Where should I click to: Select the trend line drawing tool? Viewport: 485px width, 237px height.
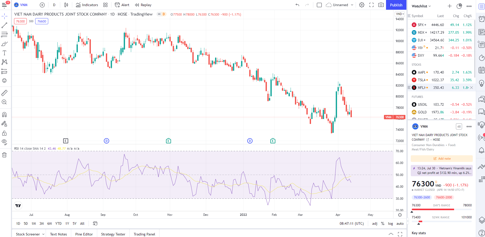(x=4, y=25)
